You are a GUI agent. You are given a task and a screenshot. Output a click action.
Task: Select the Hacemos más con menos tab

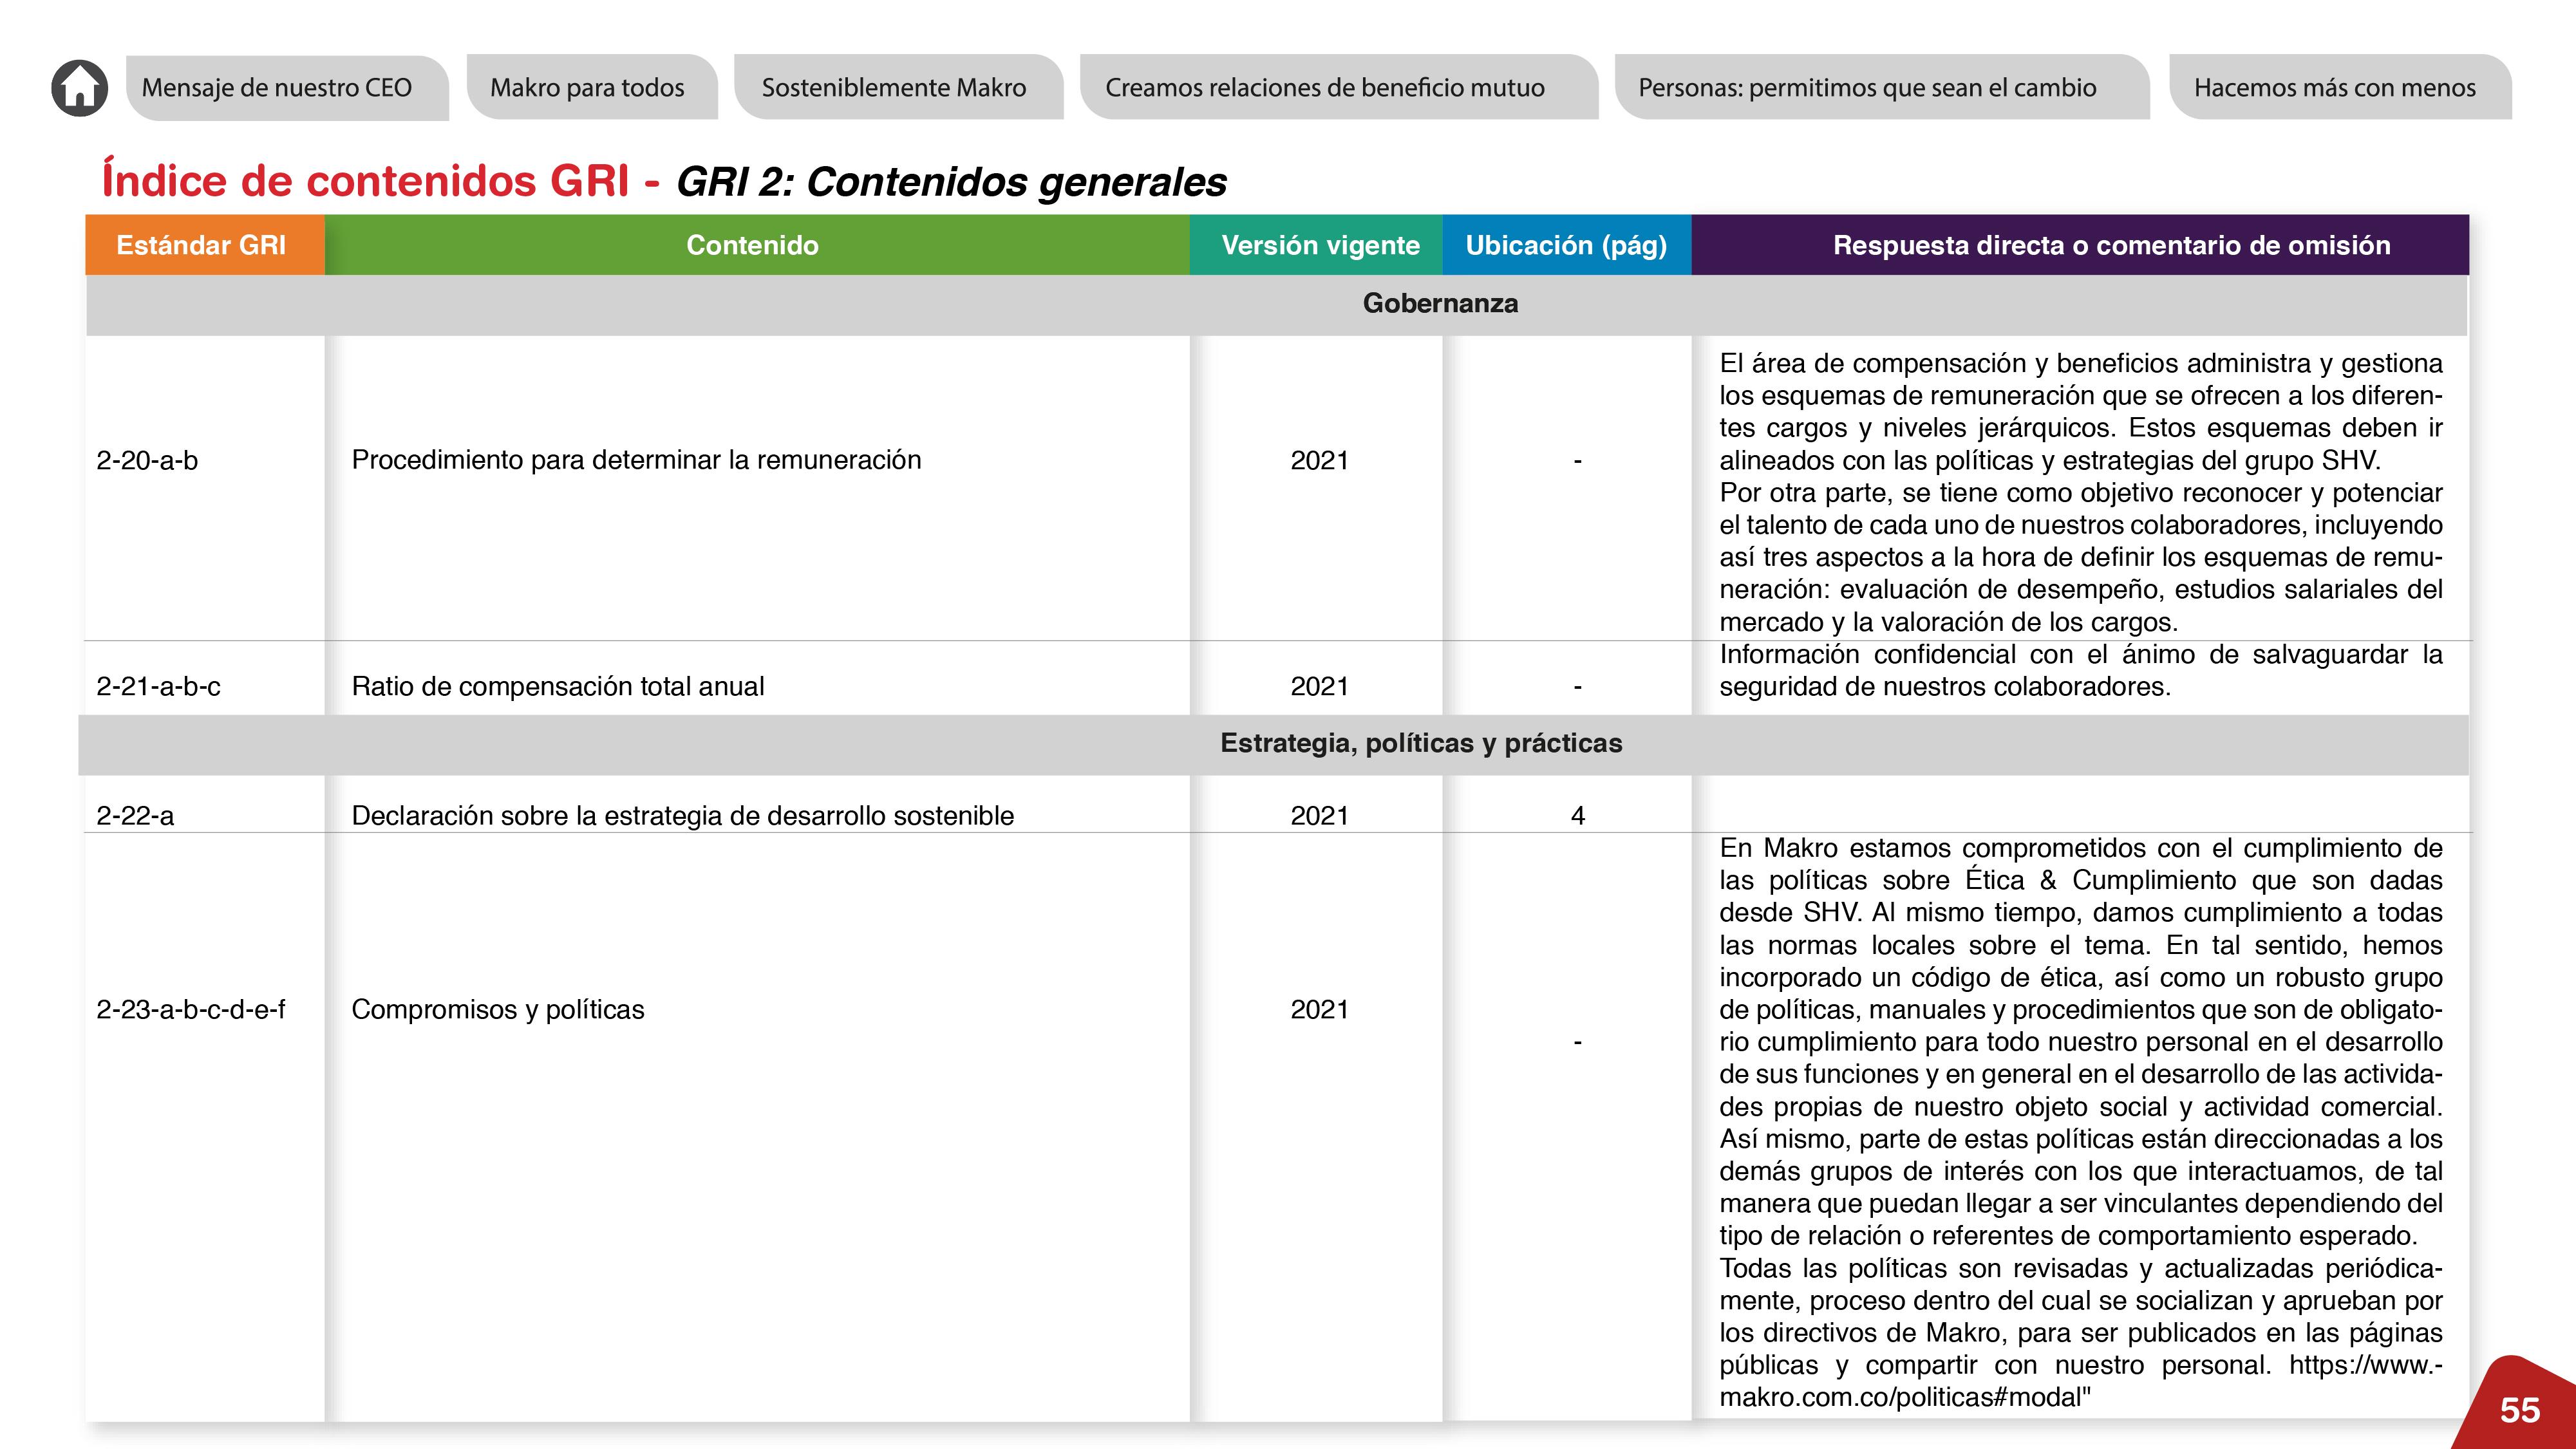2334,88
